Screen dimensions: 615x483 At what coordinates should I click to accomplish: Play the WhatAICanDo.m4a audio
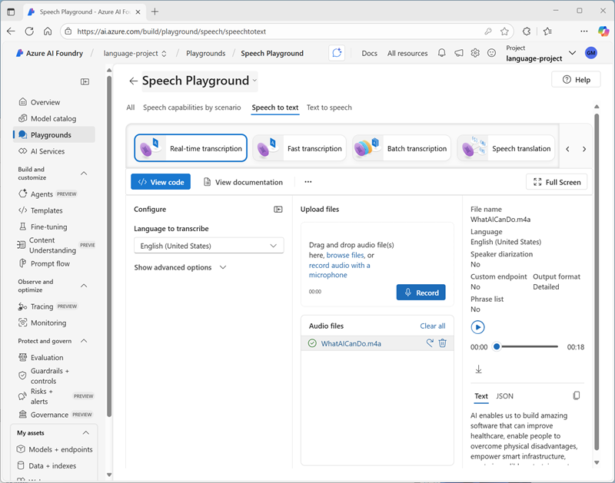[x=477, y=327]
